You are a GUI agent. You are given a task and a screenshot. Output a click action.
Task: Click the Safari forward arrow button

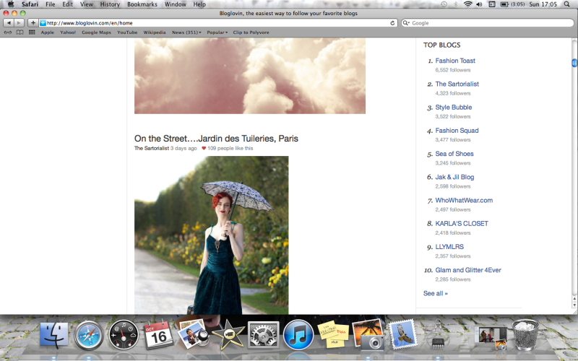coord(19,23)
